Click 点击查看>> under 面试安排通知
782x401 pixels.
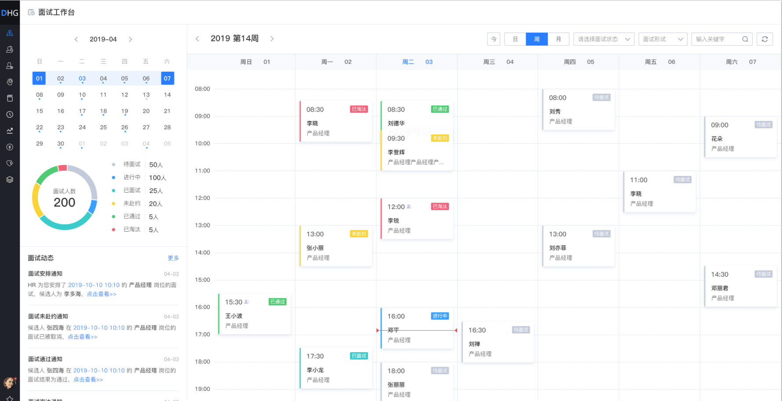102,294
